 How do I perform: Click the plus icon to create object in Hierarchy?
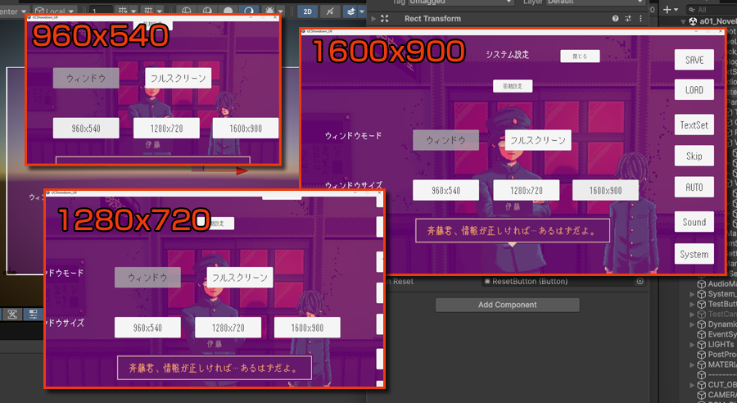(x=667, y=9)
